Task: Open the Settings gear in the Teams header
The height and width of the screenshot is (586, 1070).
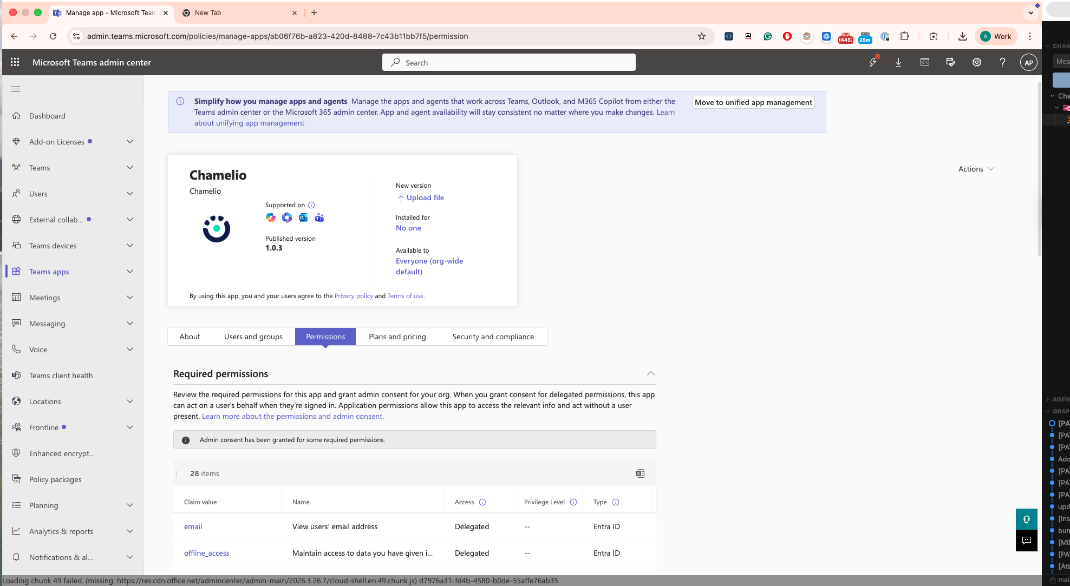Action: [977, 62]
